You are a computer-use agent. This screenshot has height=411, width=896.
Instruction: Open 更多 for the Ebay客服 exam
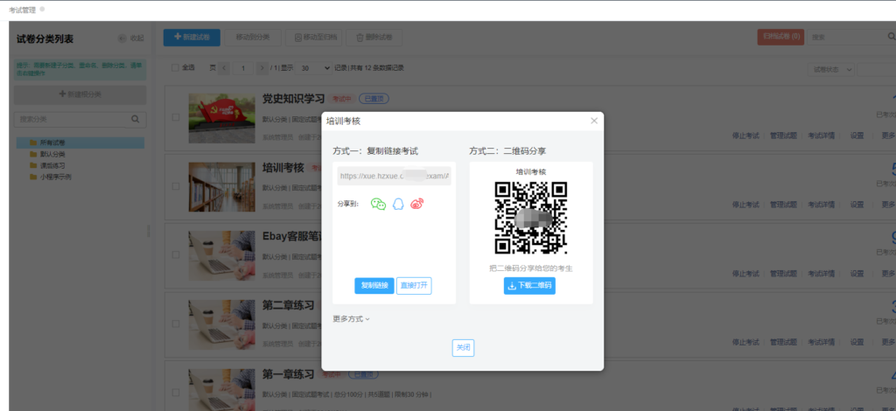(888, 274)
